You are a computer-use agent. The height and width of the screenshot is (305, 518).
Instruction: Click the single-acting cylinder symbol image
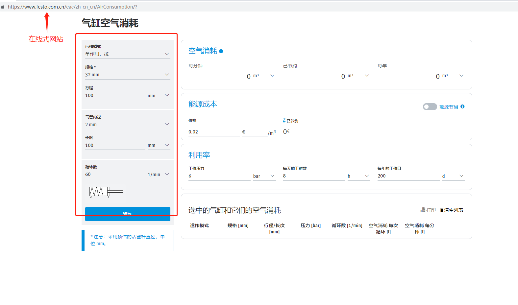tap(106, 192)
